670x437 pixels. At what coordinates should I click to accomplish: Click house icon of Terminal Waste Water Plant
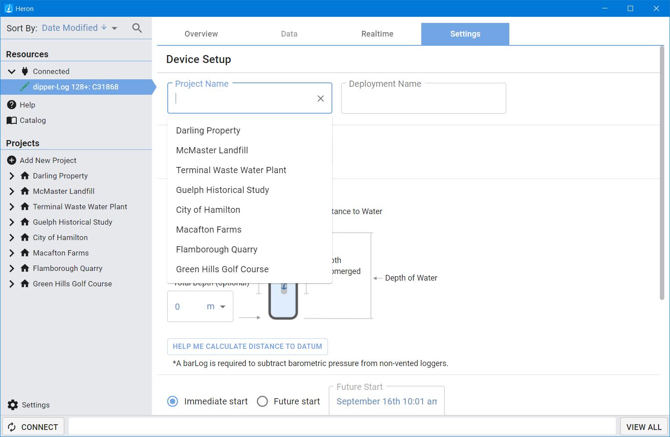pos(25,207)
